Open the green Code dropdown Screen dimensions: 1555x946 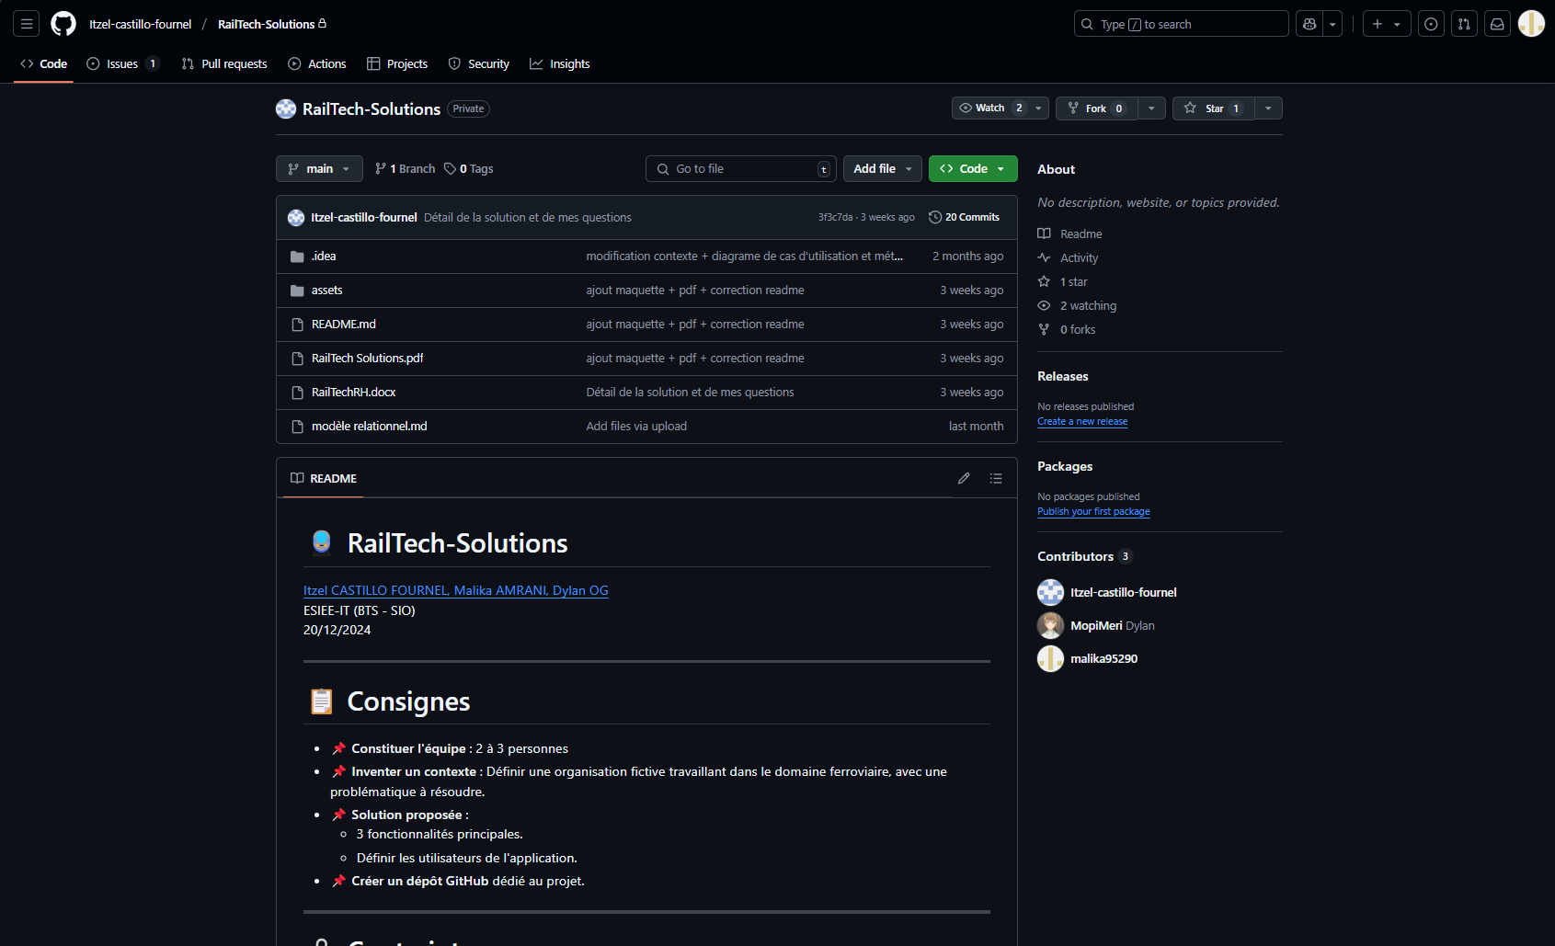coord(973,169)
